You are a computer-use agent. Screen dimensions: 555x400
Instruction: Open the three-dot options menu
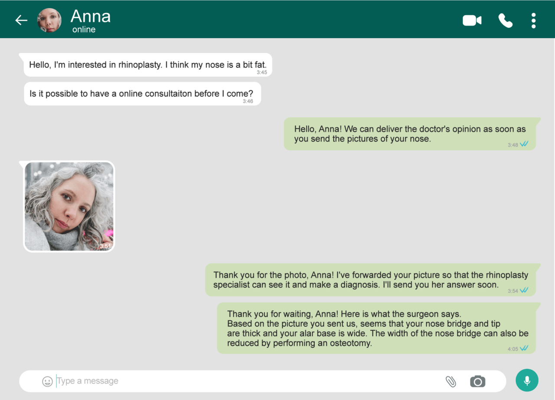[533, 20]
